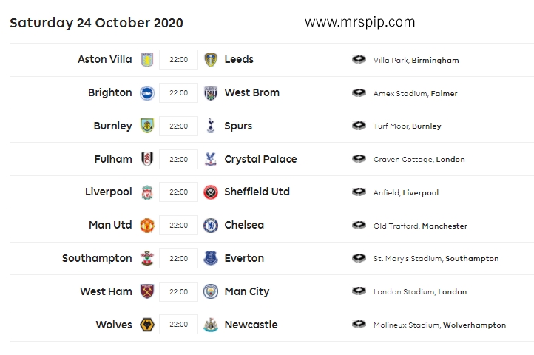Open the Brighton team link
Screen dimensions: 534x355
tap(109, 92)
